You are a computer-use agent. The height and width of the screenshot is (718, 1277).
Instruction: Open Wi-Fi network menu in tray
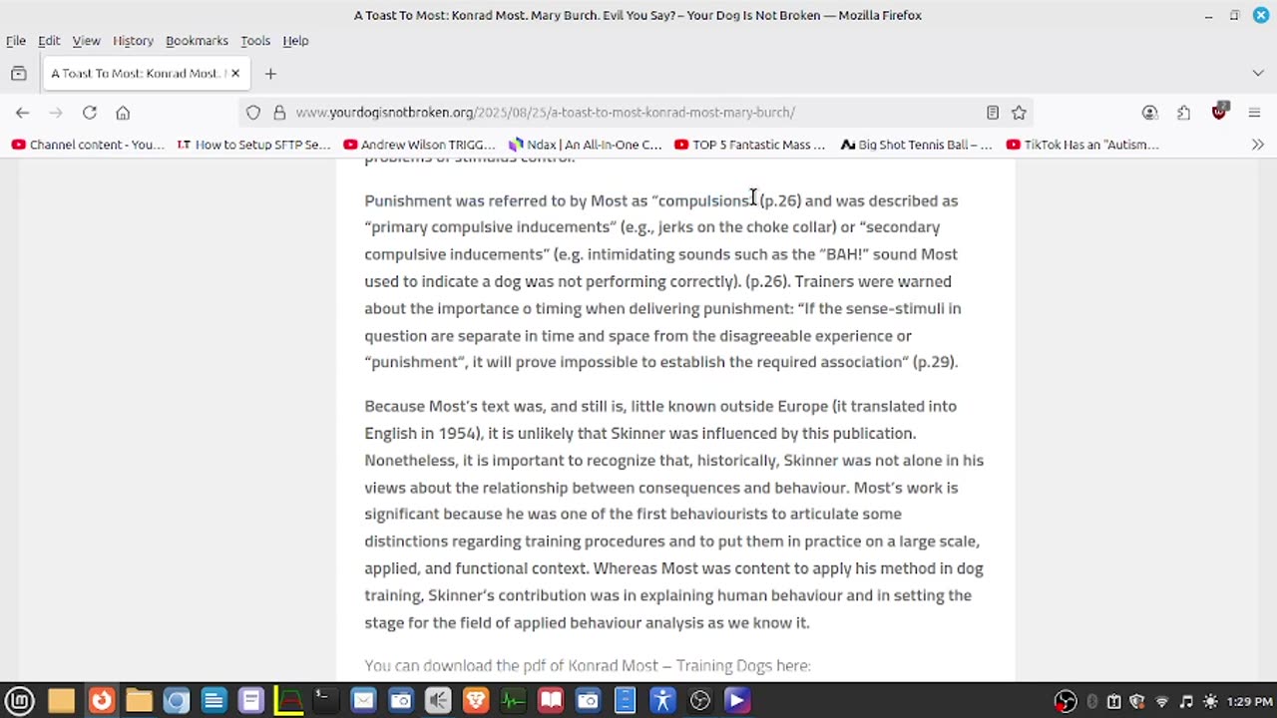pyautogui.click(x=1162, y=701)
